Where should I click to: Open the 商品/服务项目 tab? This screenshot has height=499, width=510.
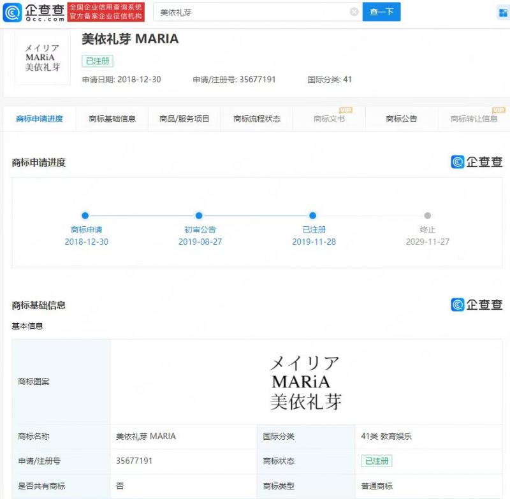click(x=184, y=119)
